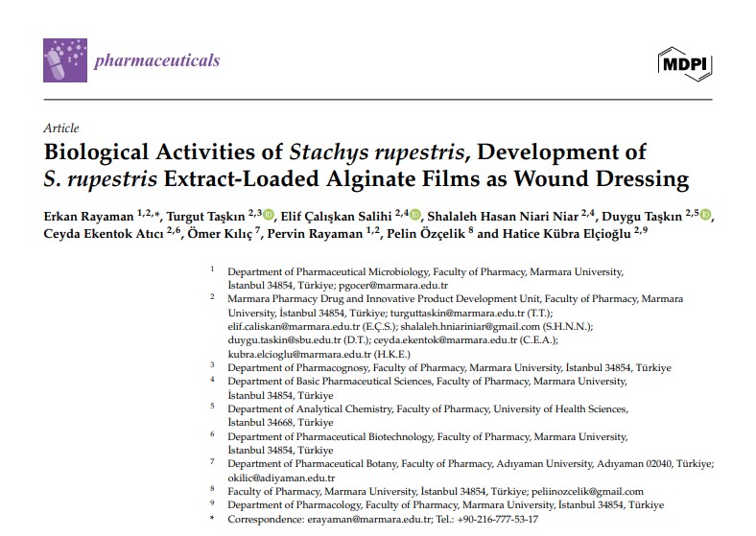Open Duygu Taşkın's ORCID icon
Image resolution: width=756 pixels, height=536 pixels.
point(706,215)
